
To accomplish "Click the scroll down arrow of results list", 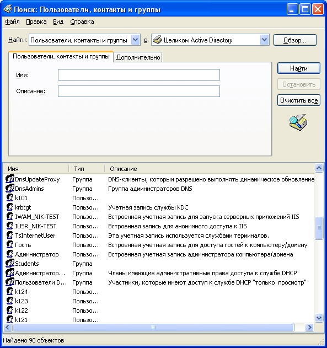I will (319, 318).
